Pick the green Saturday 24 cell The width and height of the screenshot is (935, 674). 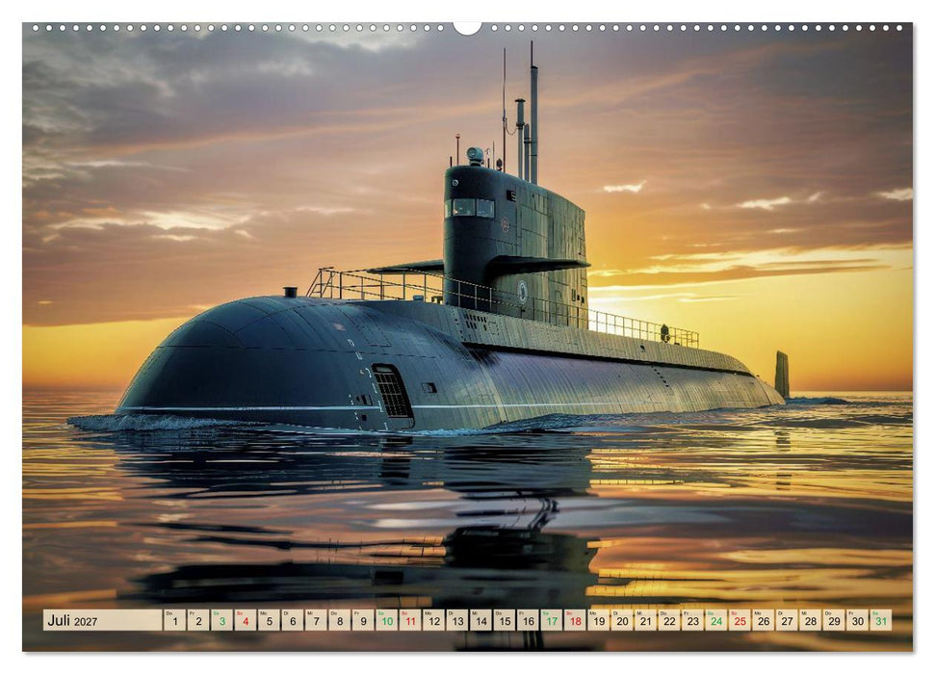tap(716, 620)
